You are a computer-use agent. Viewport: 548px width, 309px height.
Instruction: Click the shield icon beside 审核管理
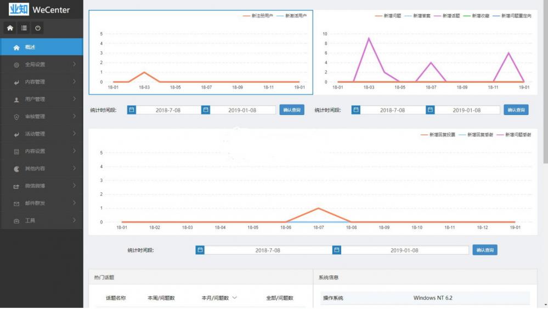coord(16,117)
